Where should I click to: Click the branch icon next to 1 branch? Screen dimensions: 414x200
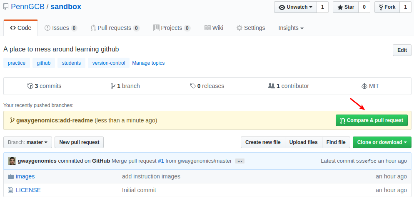113,86
